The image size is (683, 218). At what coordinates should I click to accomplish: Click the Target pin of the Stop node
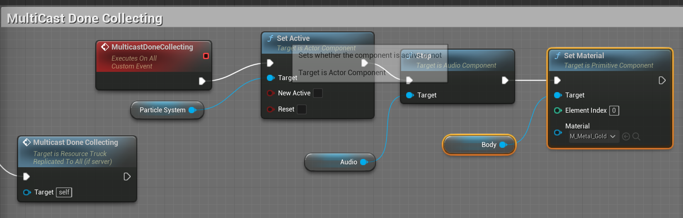click(x=410, y=95)
